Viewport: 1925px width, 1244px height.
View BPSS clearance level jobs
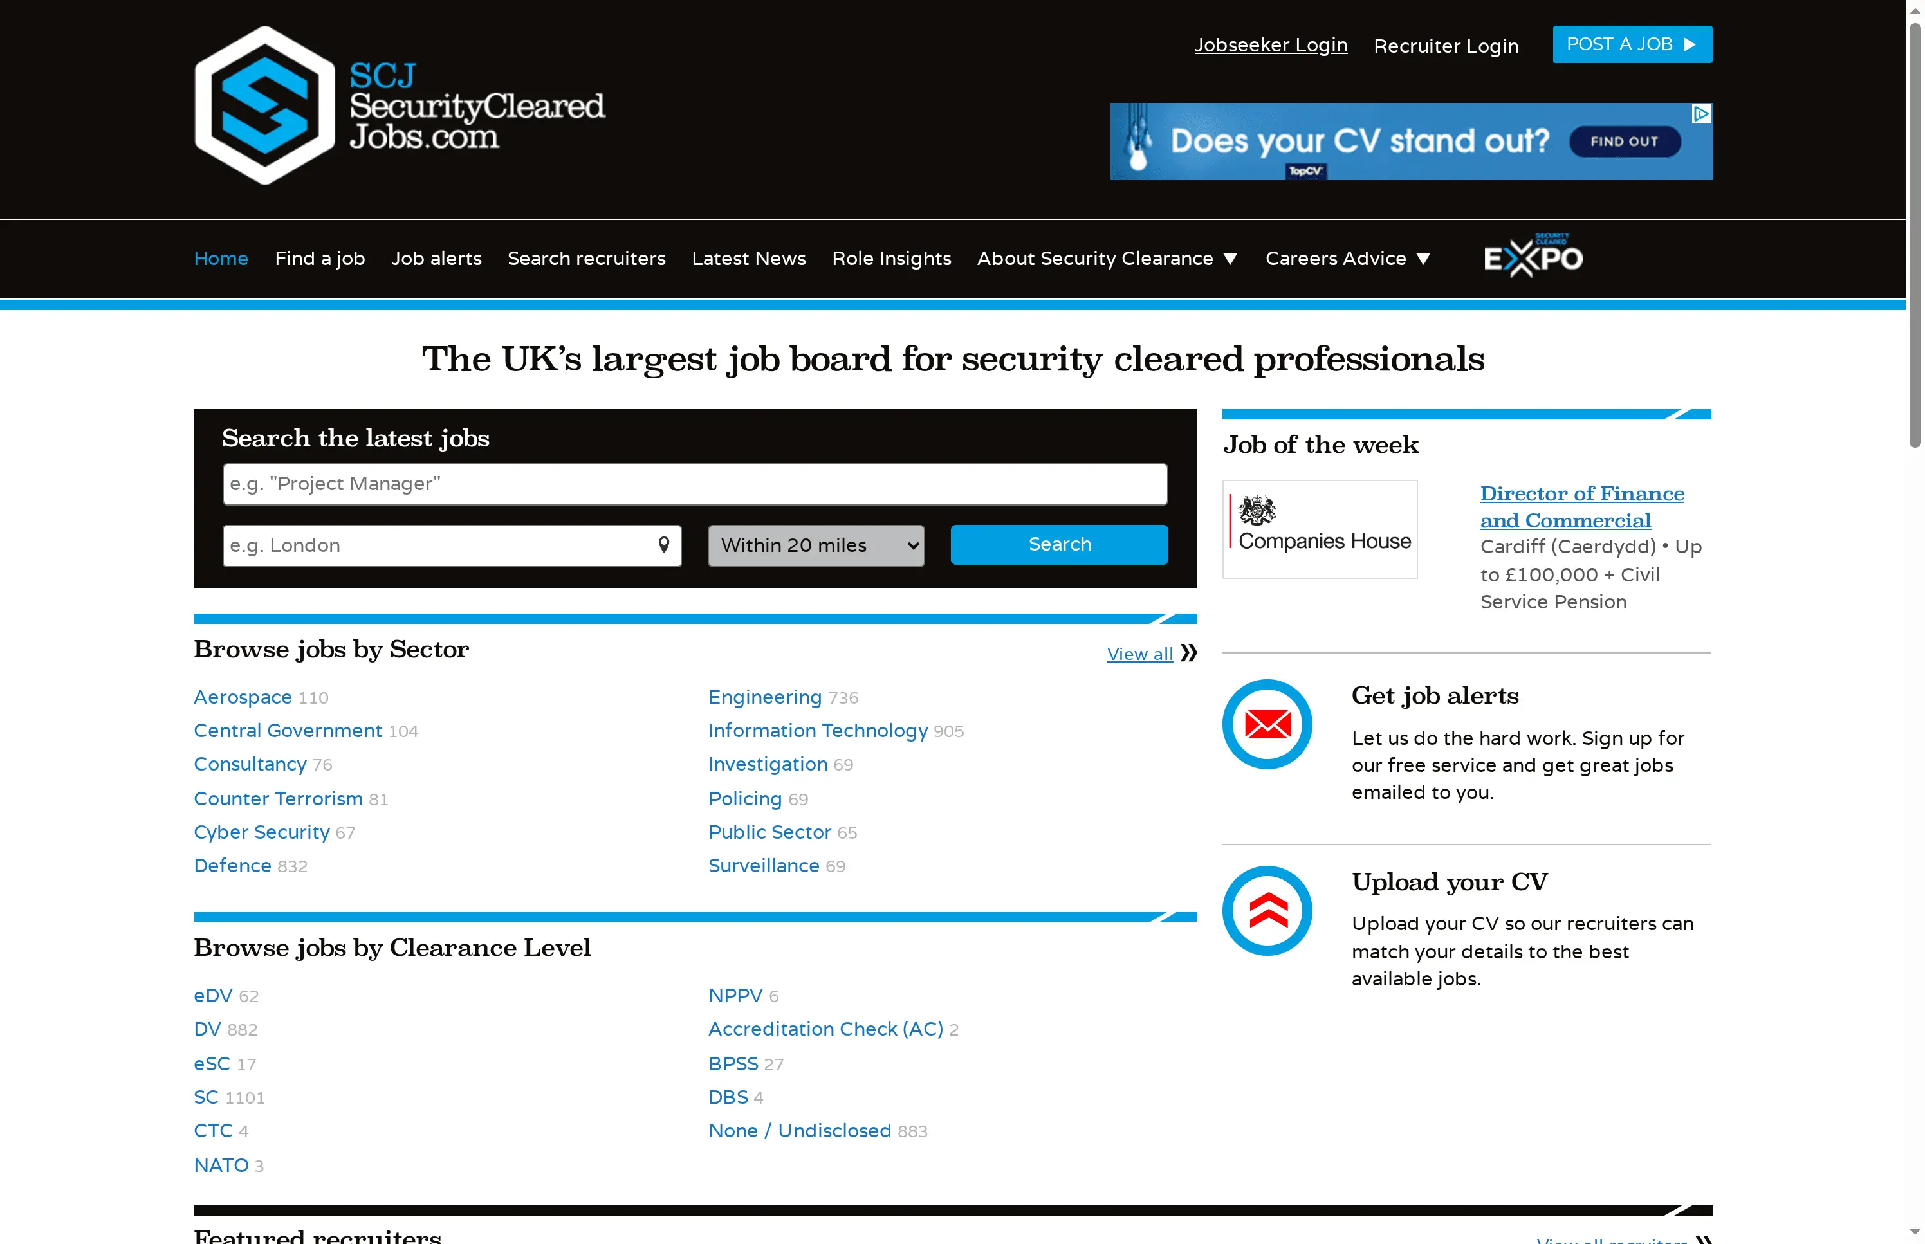(733, 1064)
